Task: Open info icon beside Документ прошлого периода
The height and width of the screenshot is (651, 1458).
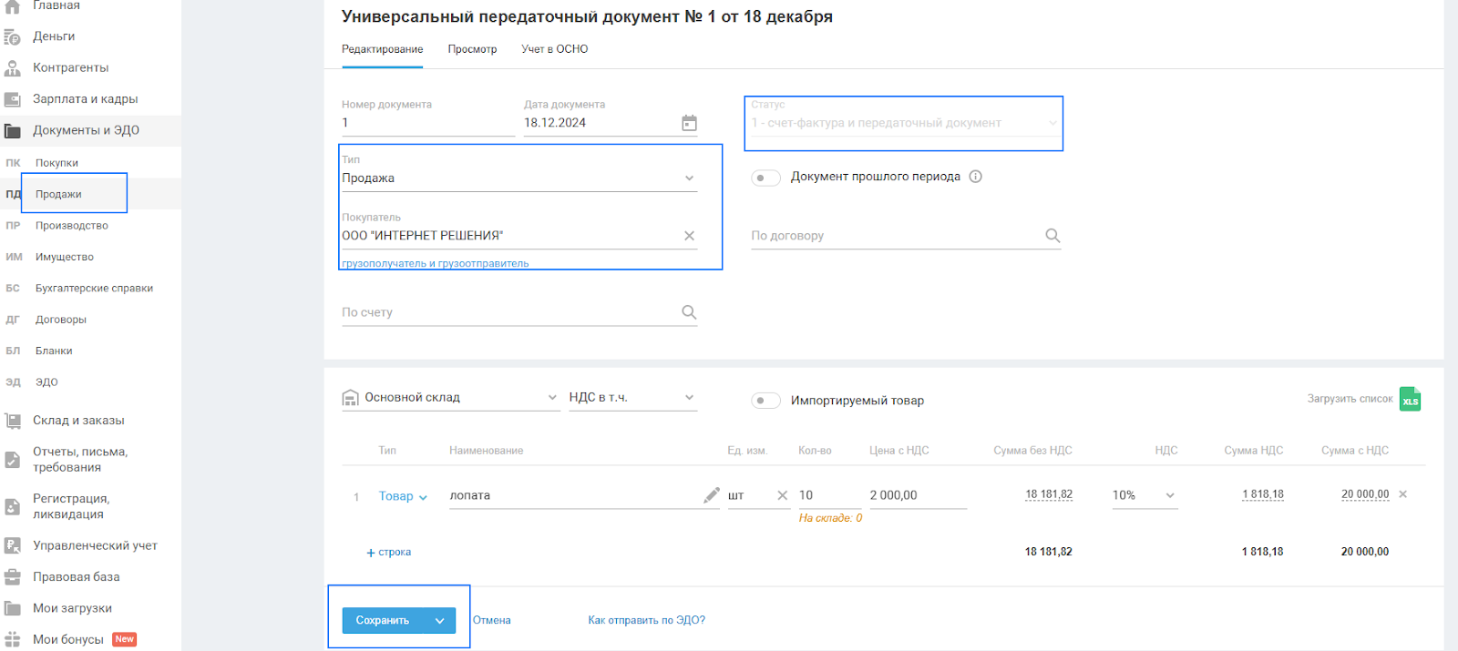Action: (x=976, y=177)
